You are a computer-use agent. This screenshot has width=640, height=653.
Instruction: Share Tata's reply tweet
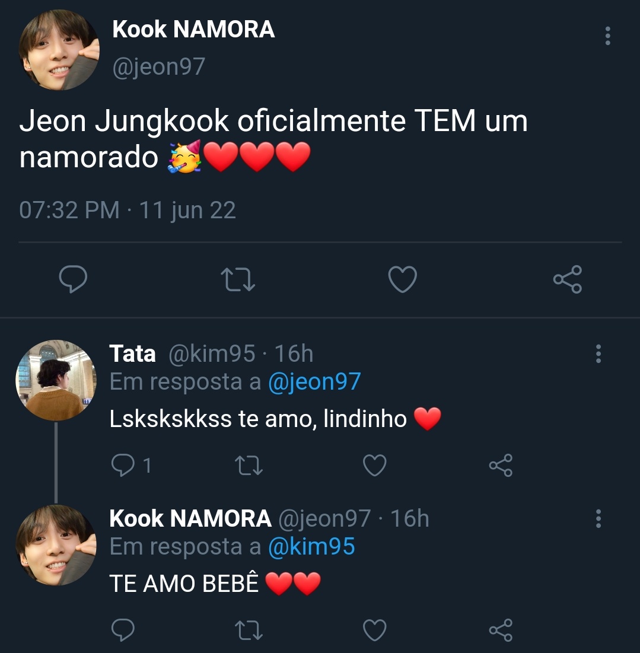click(x=501, y=465)
